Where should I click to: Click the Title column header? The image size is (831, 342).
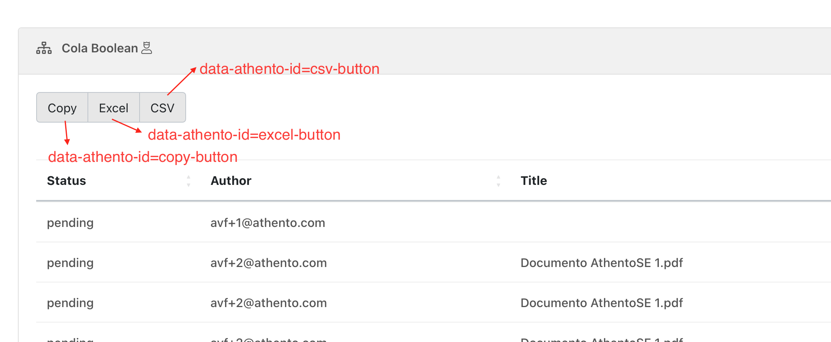(534, 181)
